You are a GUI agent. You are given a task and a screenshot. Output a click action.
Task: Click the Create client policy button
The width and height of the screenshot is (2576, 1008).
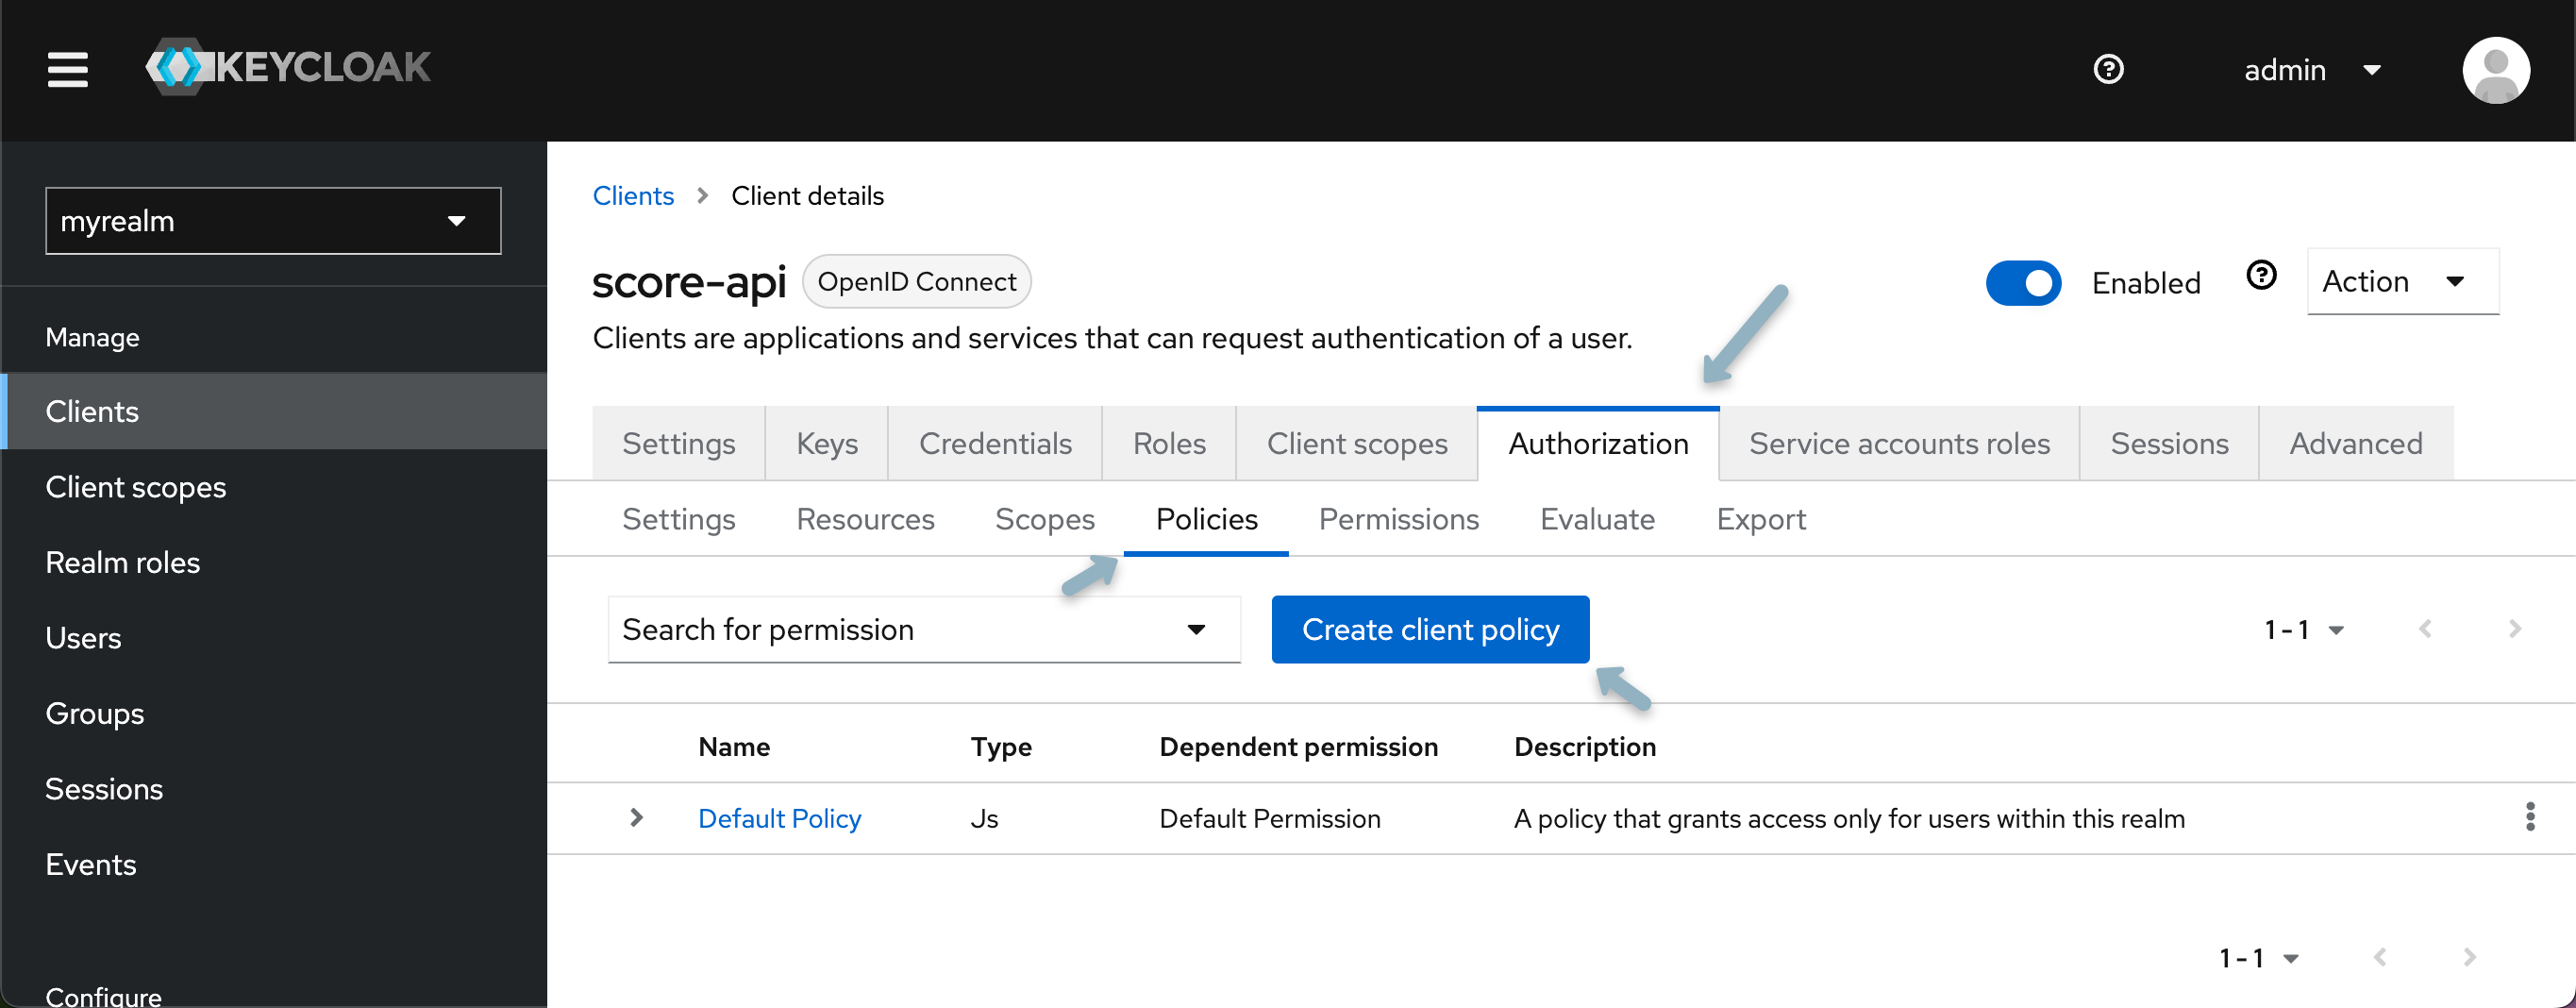pyautogui.click(x=1429, y=630)
